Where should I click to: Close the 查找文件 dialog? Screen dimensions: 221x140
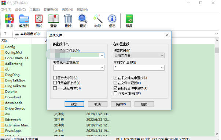click(167, 35)
